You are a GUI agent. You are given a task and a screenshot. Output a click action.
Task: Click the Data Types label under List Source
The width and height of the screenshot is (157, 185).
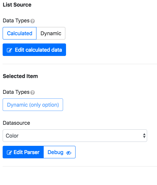point(16,21)
